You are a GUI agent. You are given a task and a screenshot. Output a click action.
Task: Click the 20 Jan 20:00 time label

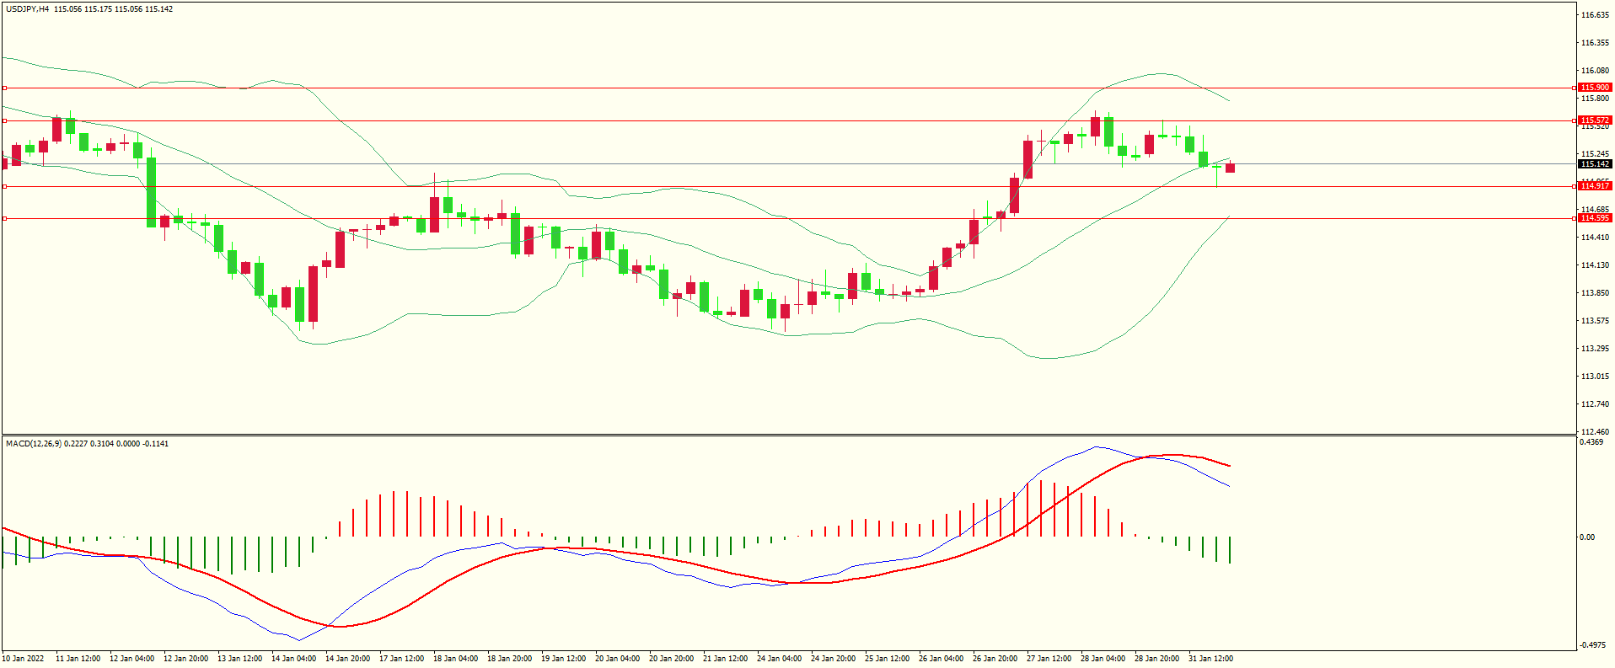click(672, 659)
